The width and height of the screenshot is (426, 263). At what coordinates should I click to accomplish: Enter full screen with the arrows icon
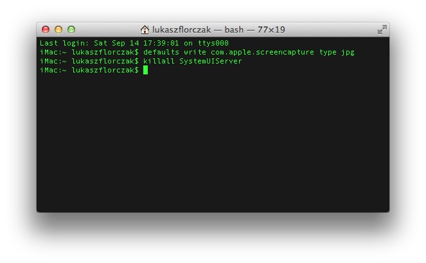[382, 30]
